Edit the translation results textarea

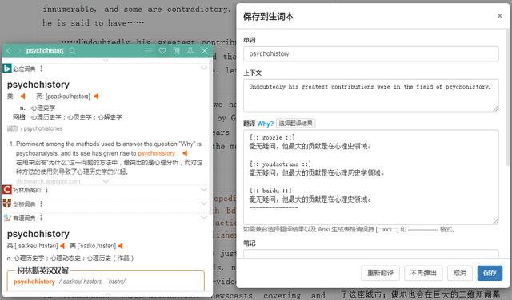pos(371,177)
